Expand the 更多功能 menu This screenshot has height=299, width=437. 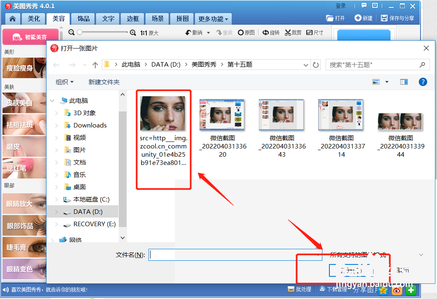click(213, 19)
